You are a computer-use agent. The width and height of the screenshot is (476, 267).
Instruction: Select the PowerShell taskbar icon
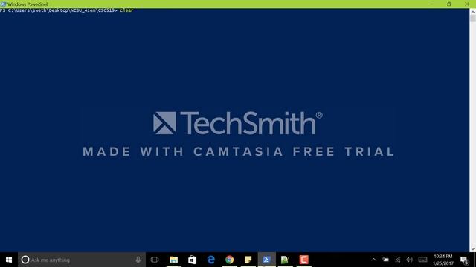click(267, 260)
